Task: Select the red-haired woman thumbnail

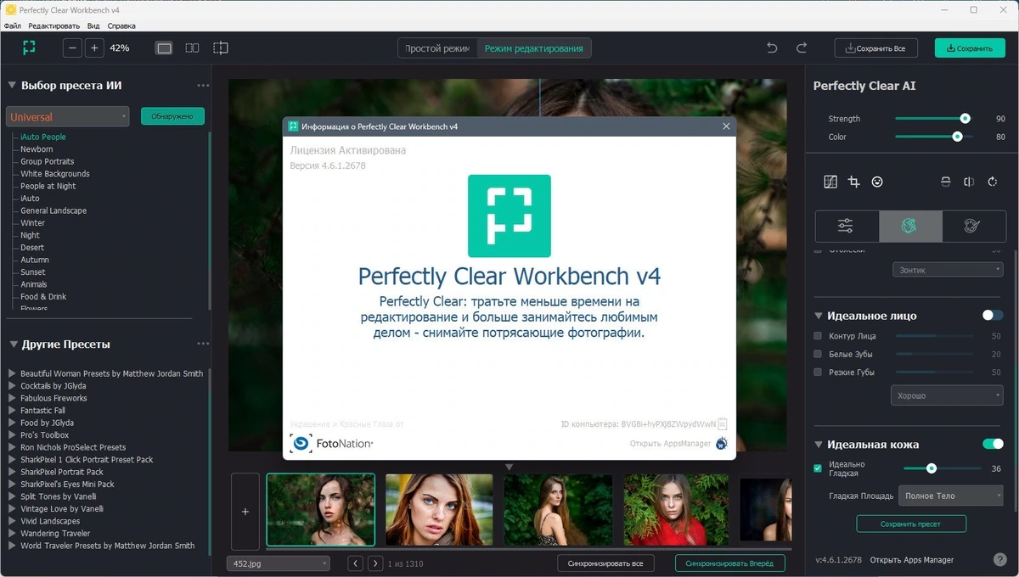Action: click(439, 509)
